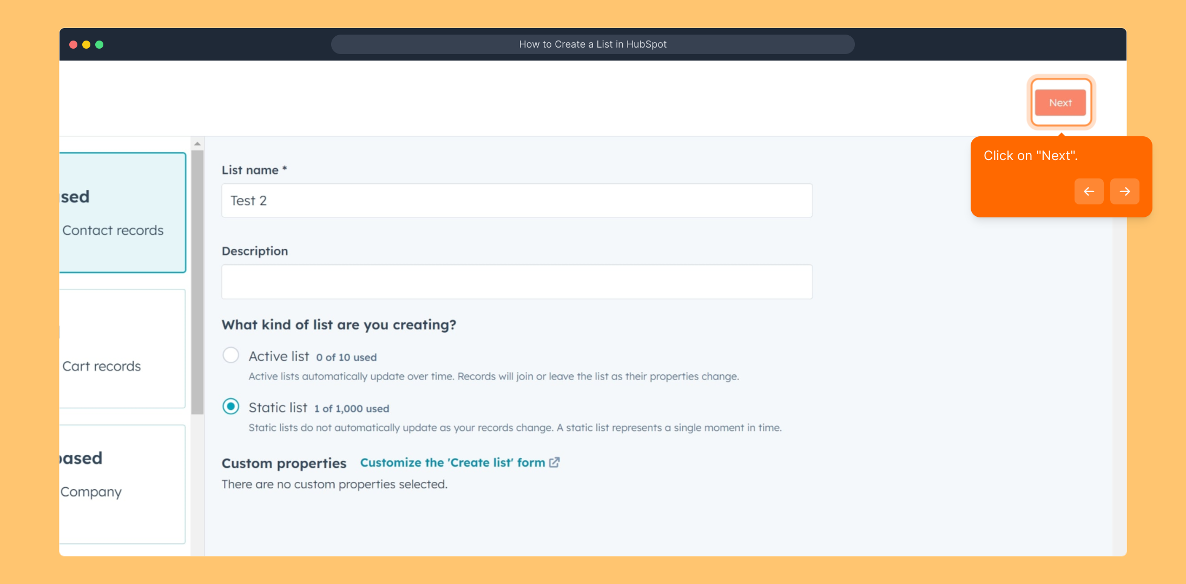
Task: Select the Static list radio button
Action: (230, 407)
